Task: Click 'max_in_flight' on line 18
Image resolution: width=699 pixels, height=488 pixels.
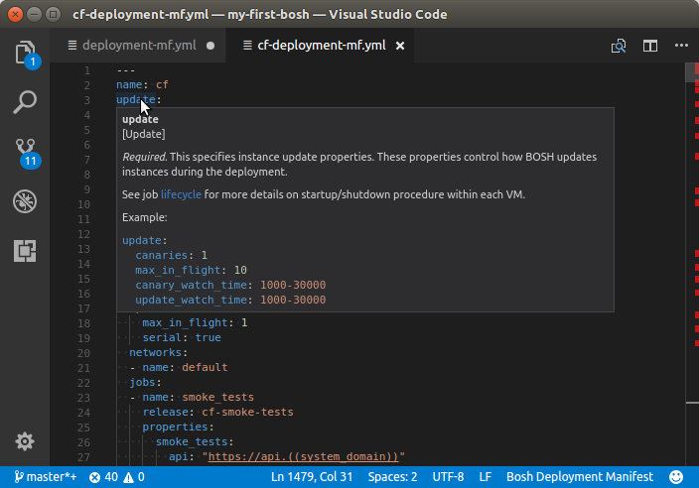Action: 185,322
